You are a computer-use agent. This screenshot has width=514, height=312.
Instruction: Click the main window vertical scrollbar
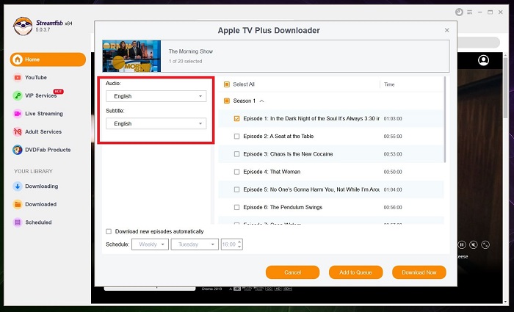(505, 89)
